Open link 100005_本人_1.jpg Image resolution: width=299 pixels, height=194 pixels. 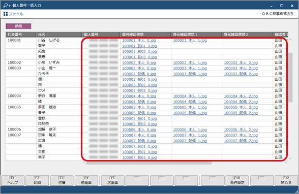click(190, 107)
